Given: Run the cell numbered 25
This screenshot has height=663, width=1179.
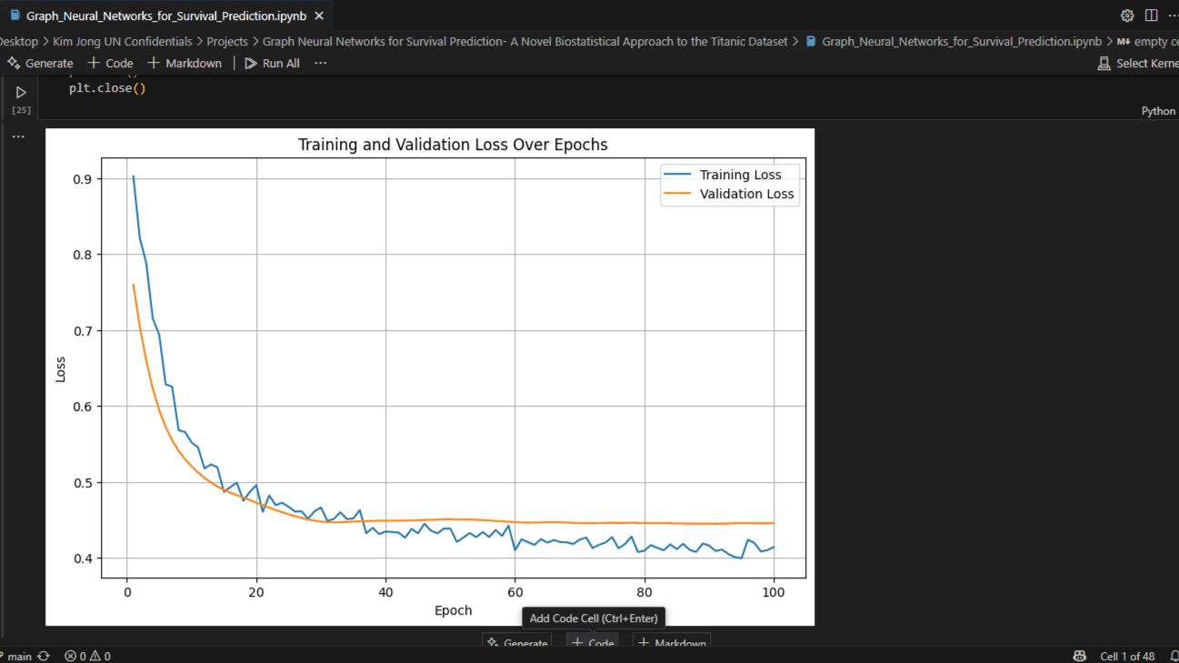Looking at the screenshot, I should point(21,93).
